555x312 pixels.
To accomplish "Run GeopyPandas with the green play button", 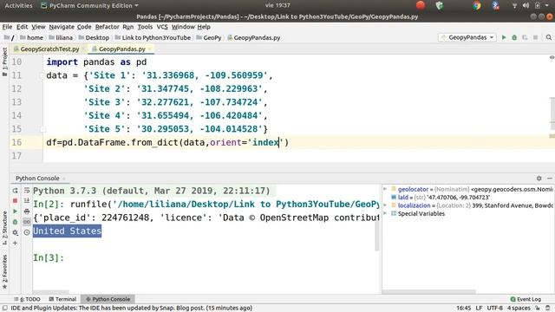I will click(504, 37).
